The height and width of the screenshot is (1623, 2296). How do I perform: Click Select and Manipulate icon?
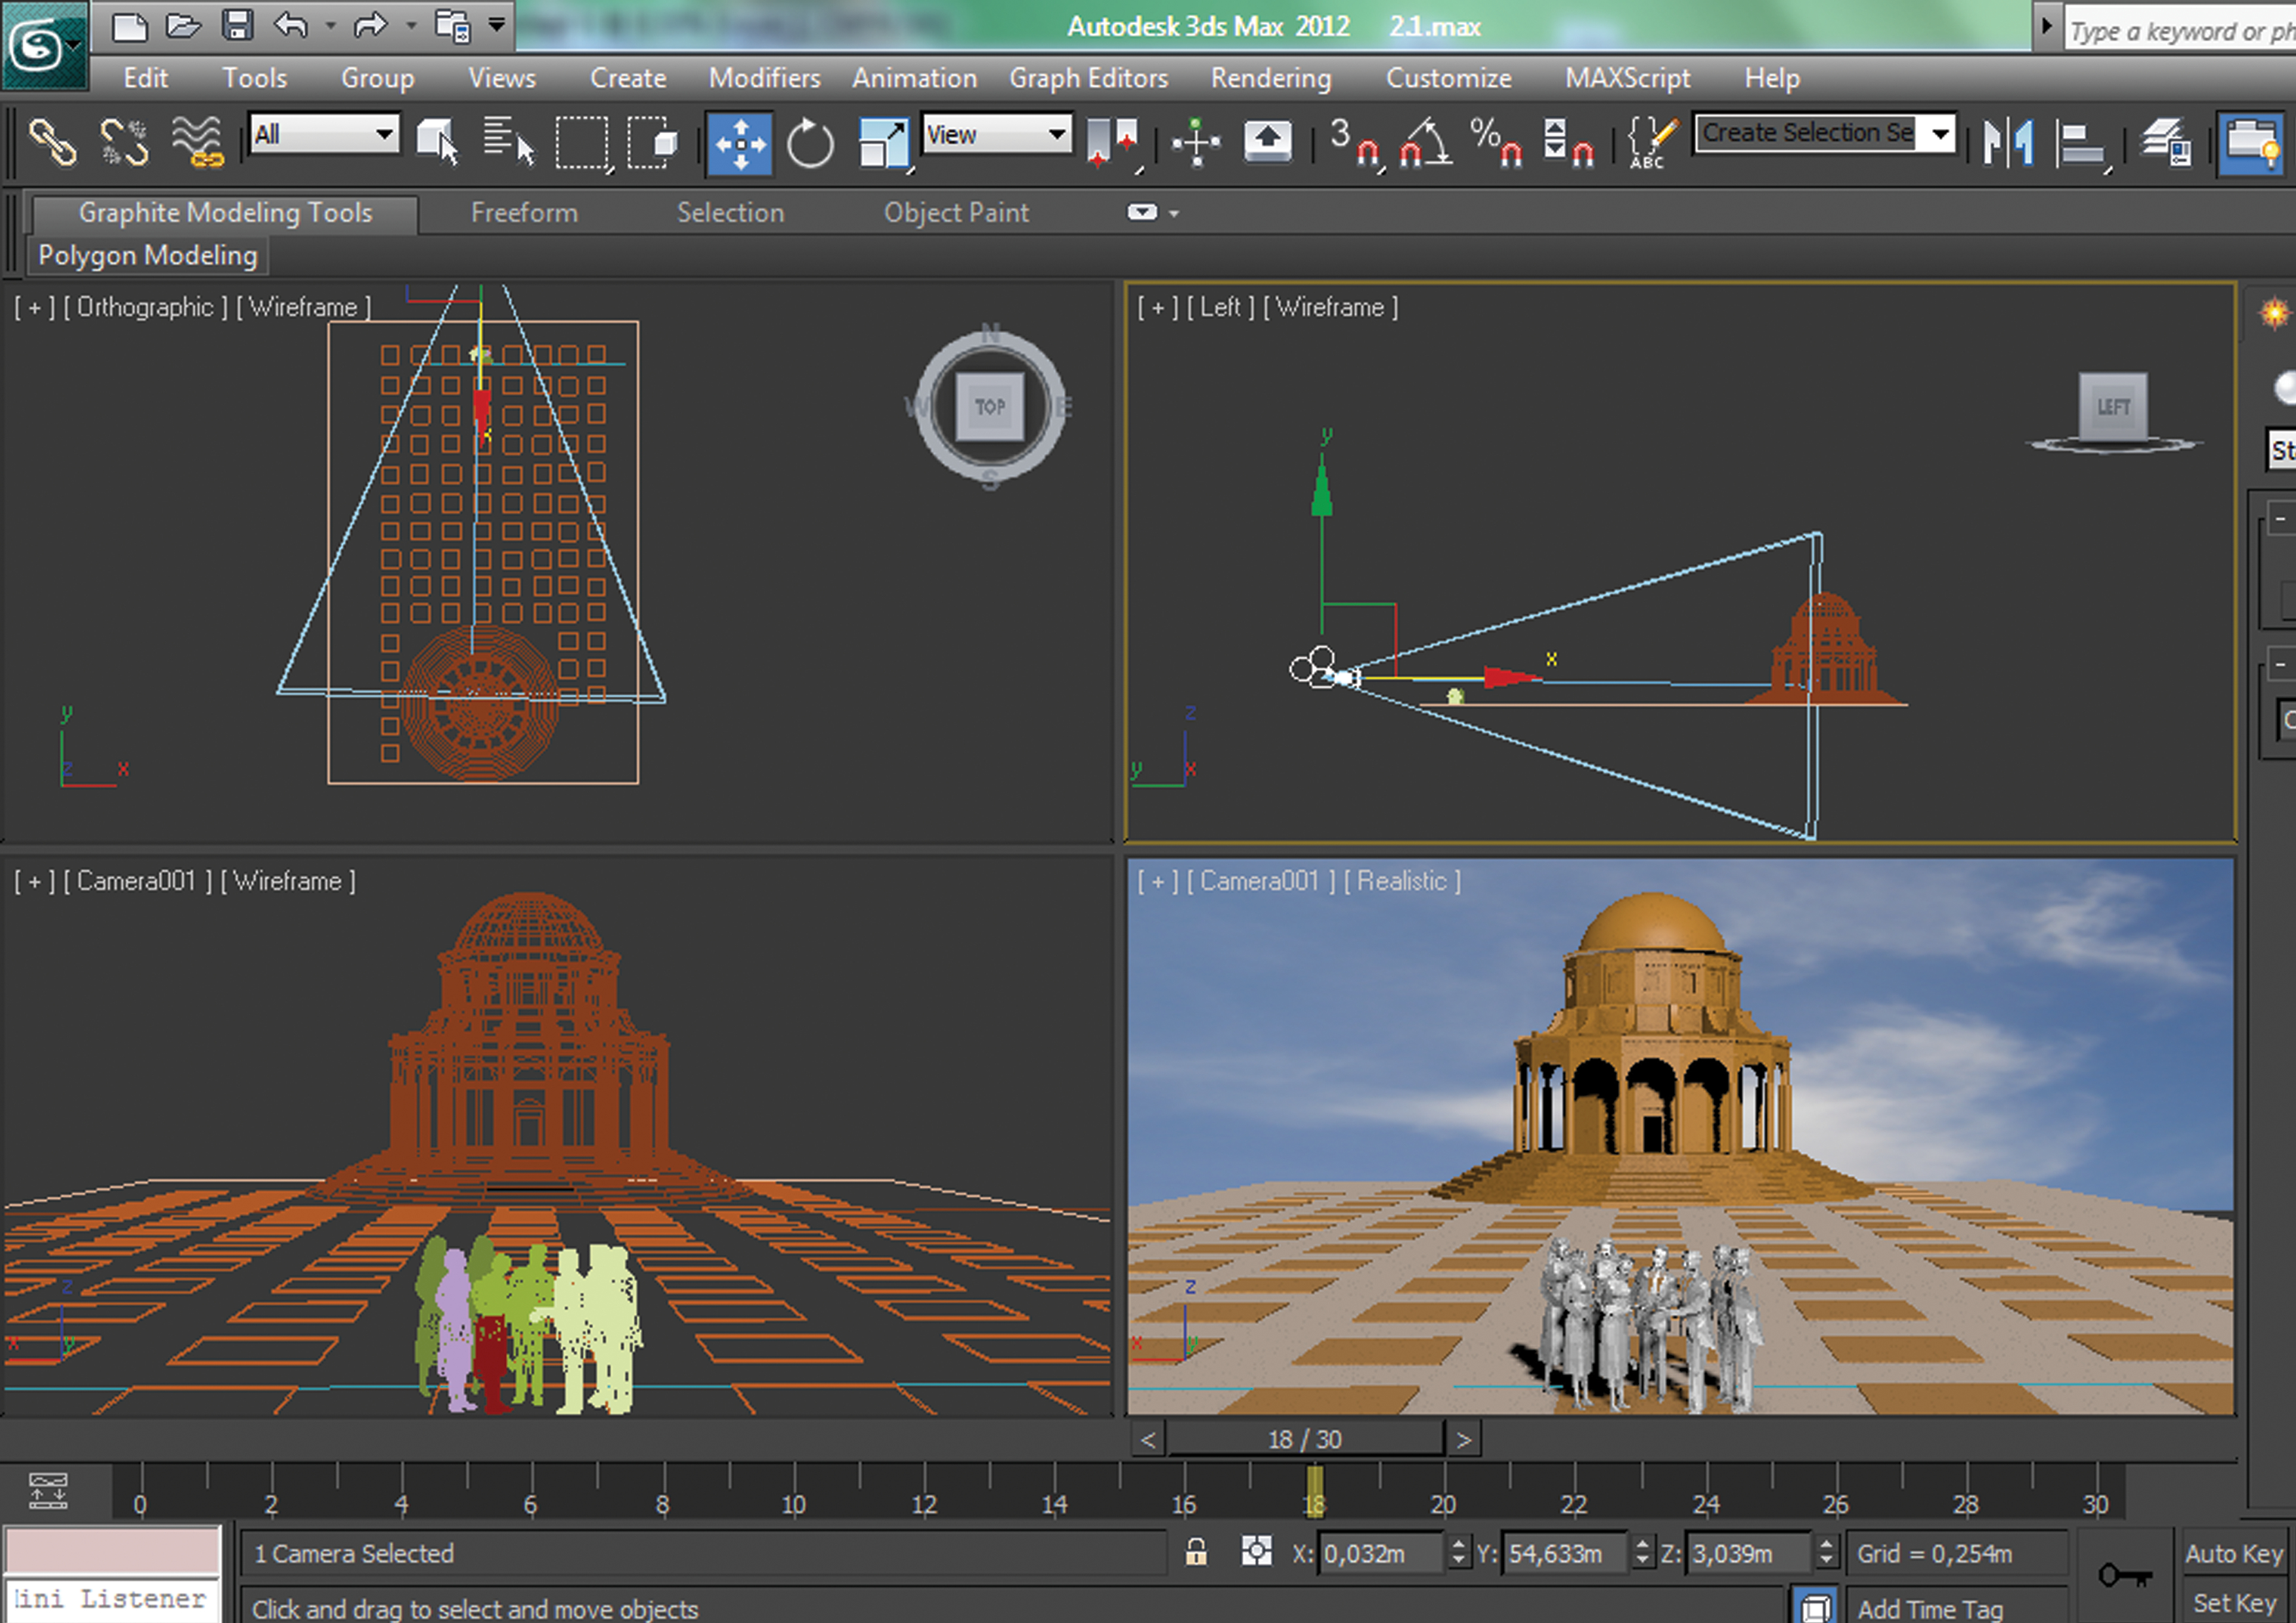point(1196,142)
